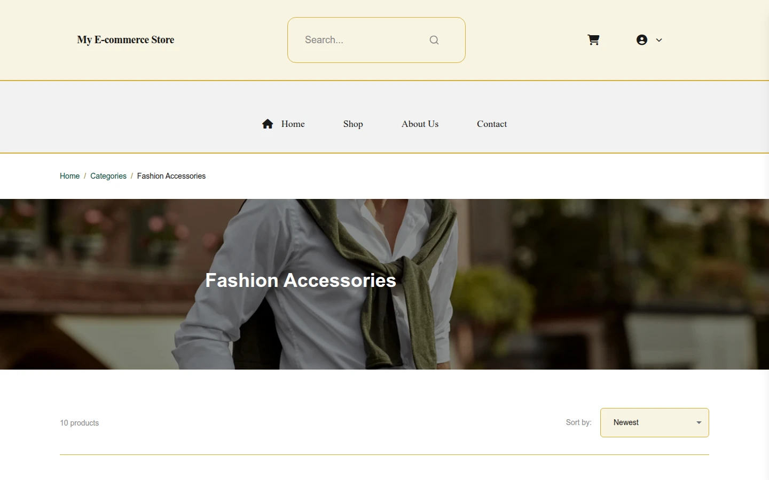
Task: Click the Fashion Accessories breadcrumb text
Action: click(x=171, y=176)
